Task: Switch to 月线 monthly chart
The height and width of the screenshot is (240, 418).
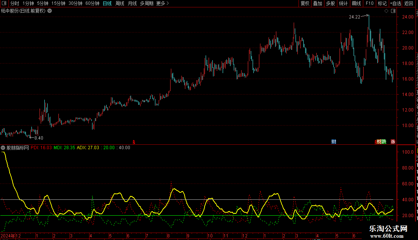Action: (x=132, y=3)
